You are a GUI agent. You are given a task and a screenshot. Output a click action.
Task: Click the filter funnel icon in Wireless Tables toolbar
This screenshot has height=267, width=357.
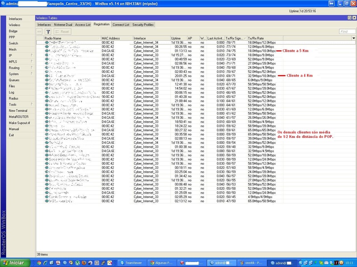click(48, 32)
